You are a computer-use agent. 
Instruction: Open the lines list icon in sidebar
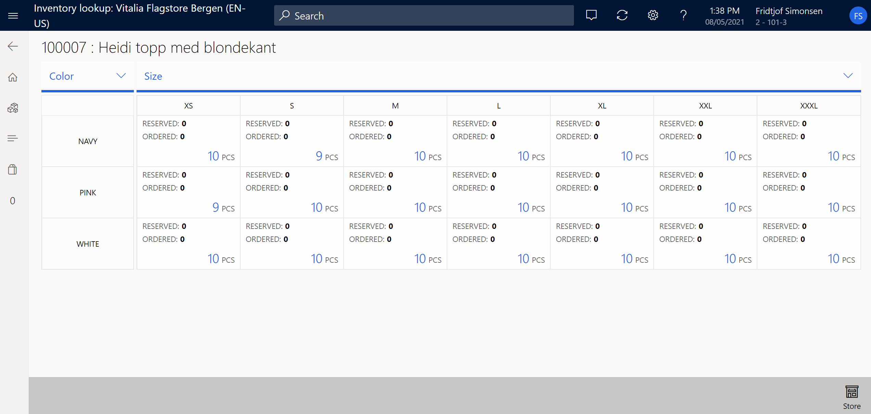(13, 139)
